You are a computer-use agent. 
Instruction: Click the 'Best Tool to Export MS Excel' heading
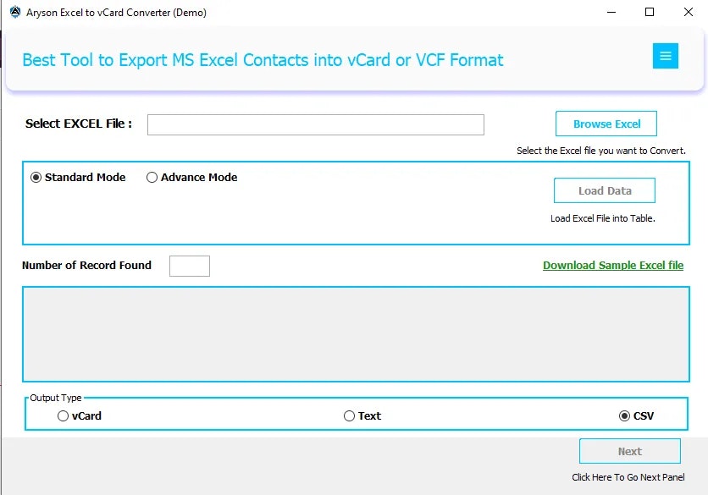[x=263, y=60]
